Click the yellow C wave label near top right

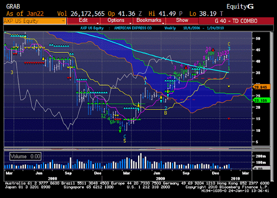tap(229, 44)
